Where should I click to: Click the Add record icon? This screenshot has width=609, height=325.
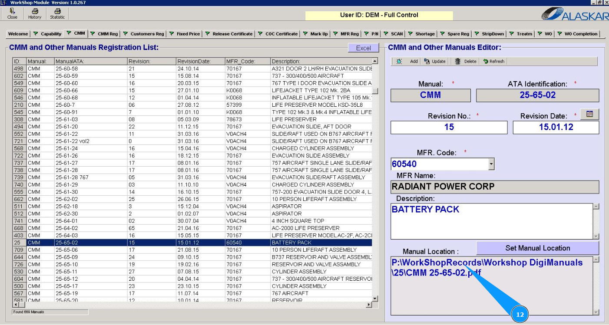[x=399, y=62]
